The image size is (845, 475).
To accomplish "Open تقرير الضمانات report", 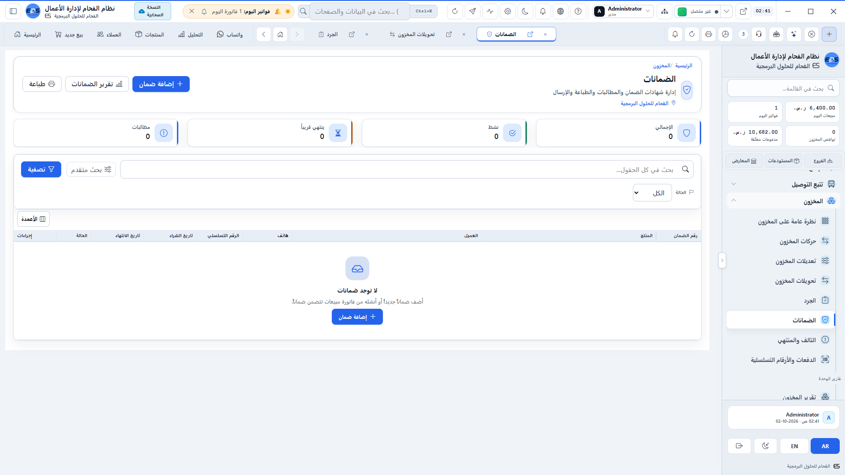I will pyautogui.click(x=97, y=84).
